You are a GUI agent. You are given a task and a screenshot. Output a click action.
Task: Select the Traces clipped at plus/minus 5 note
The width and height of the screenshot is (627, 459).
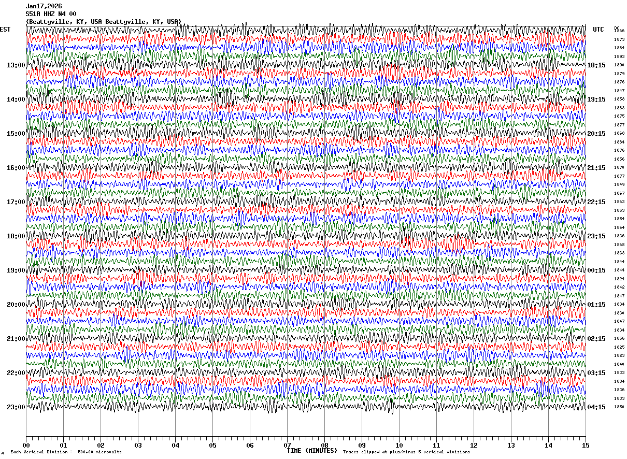coord(406,452)
